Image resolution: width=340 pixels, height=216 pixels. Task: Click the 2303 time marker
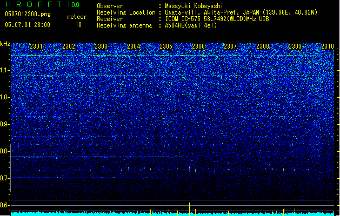(x=101, y=46)
